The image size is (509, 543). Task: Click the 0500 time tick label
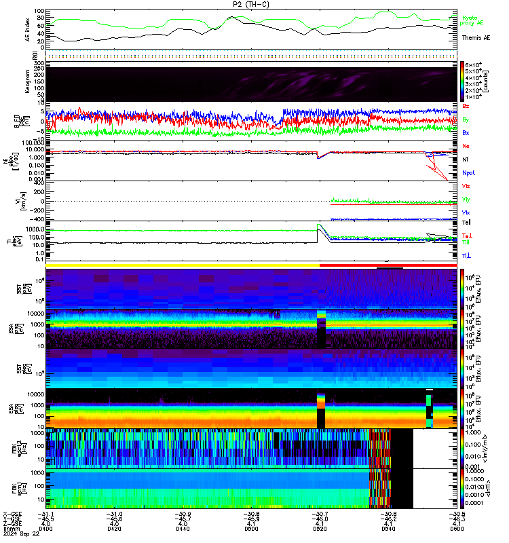click(251, 529)
